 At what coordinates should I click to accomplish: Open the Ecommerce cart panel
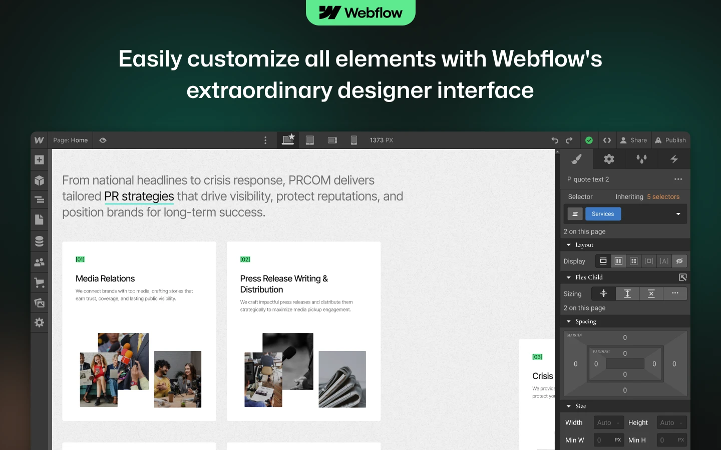click(39, 282)
